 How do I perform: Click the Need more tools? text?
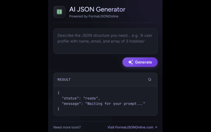click(67, 127)
